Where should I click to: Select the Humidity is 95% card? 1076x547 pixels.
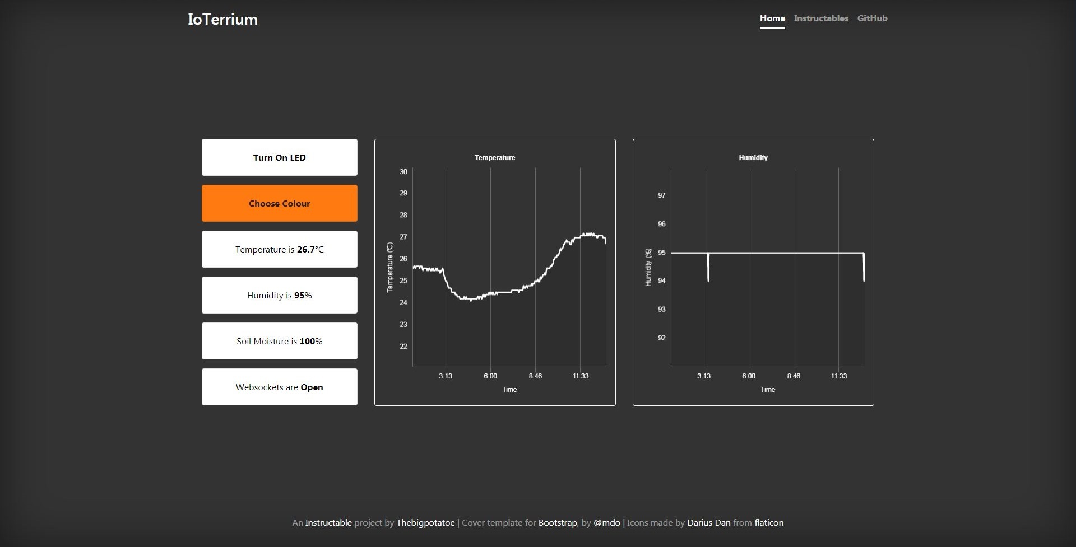click(x=279, y=295)
